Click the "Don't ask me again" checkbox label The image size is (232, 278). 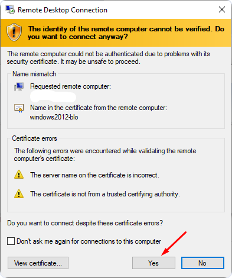coord(89,241)
